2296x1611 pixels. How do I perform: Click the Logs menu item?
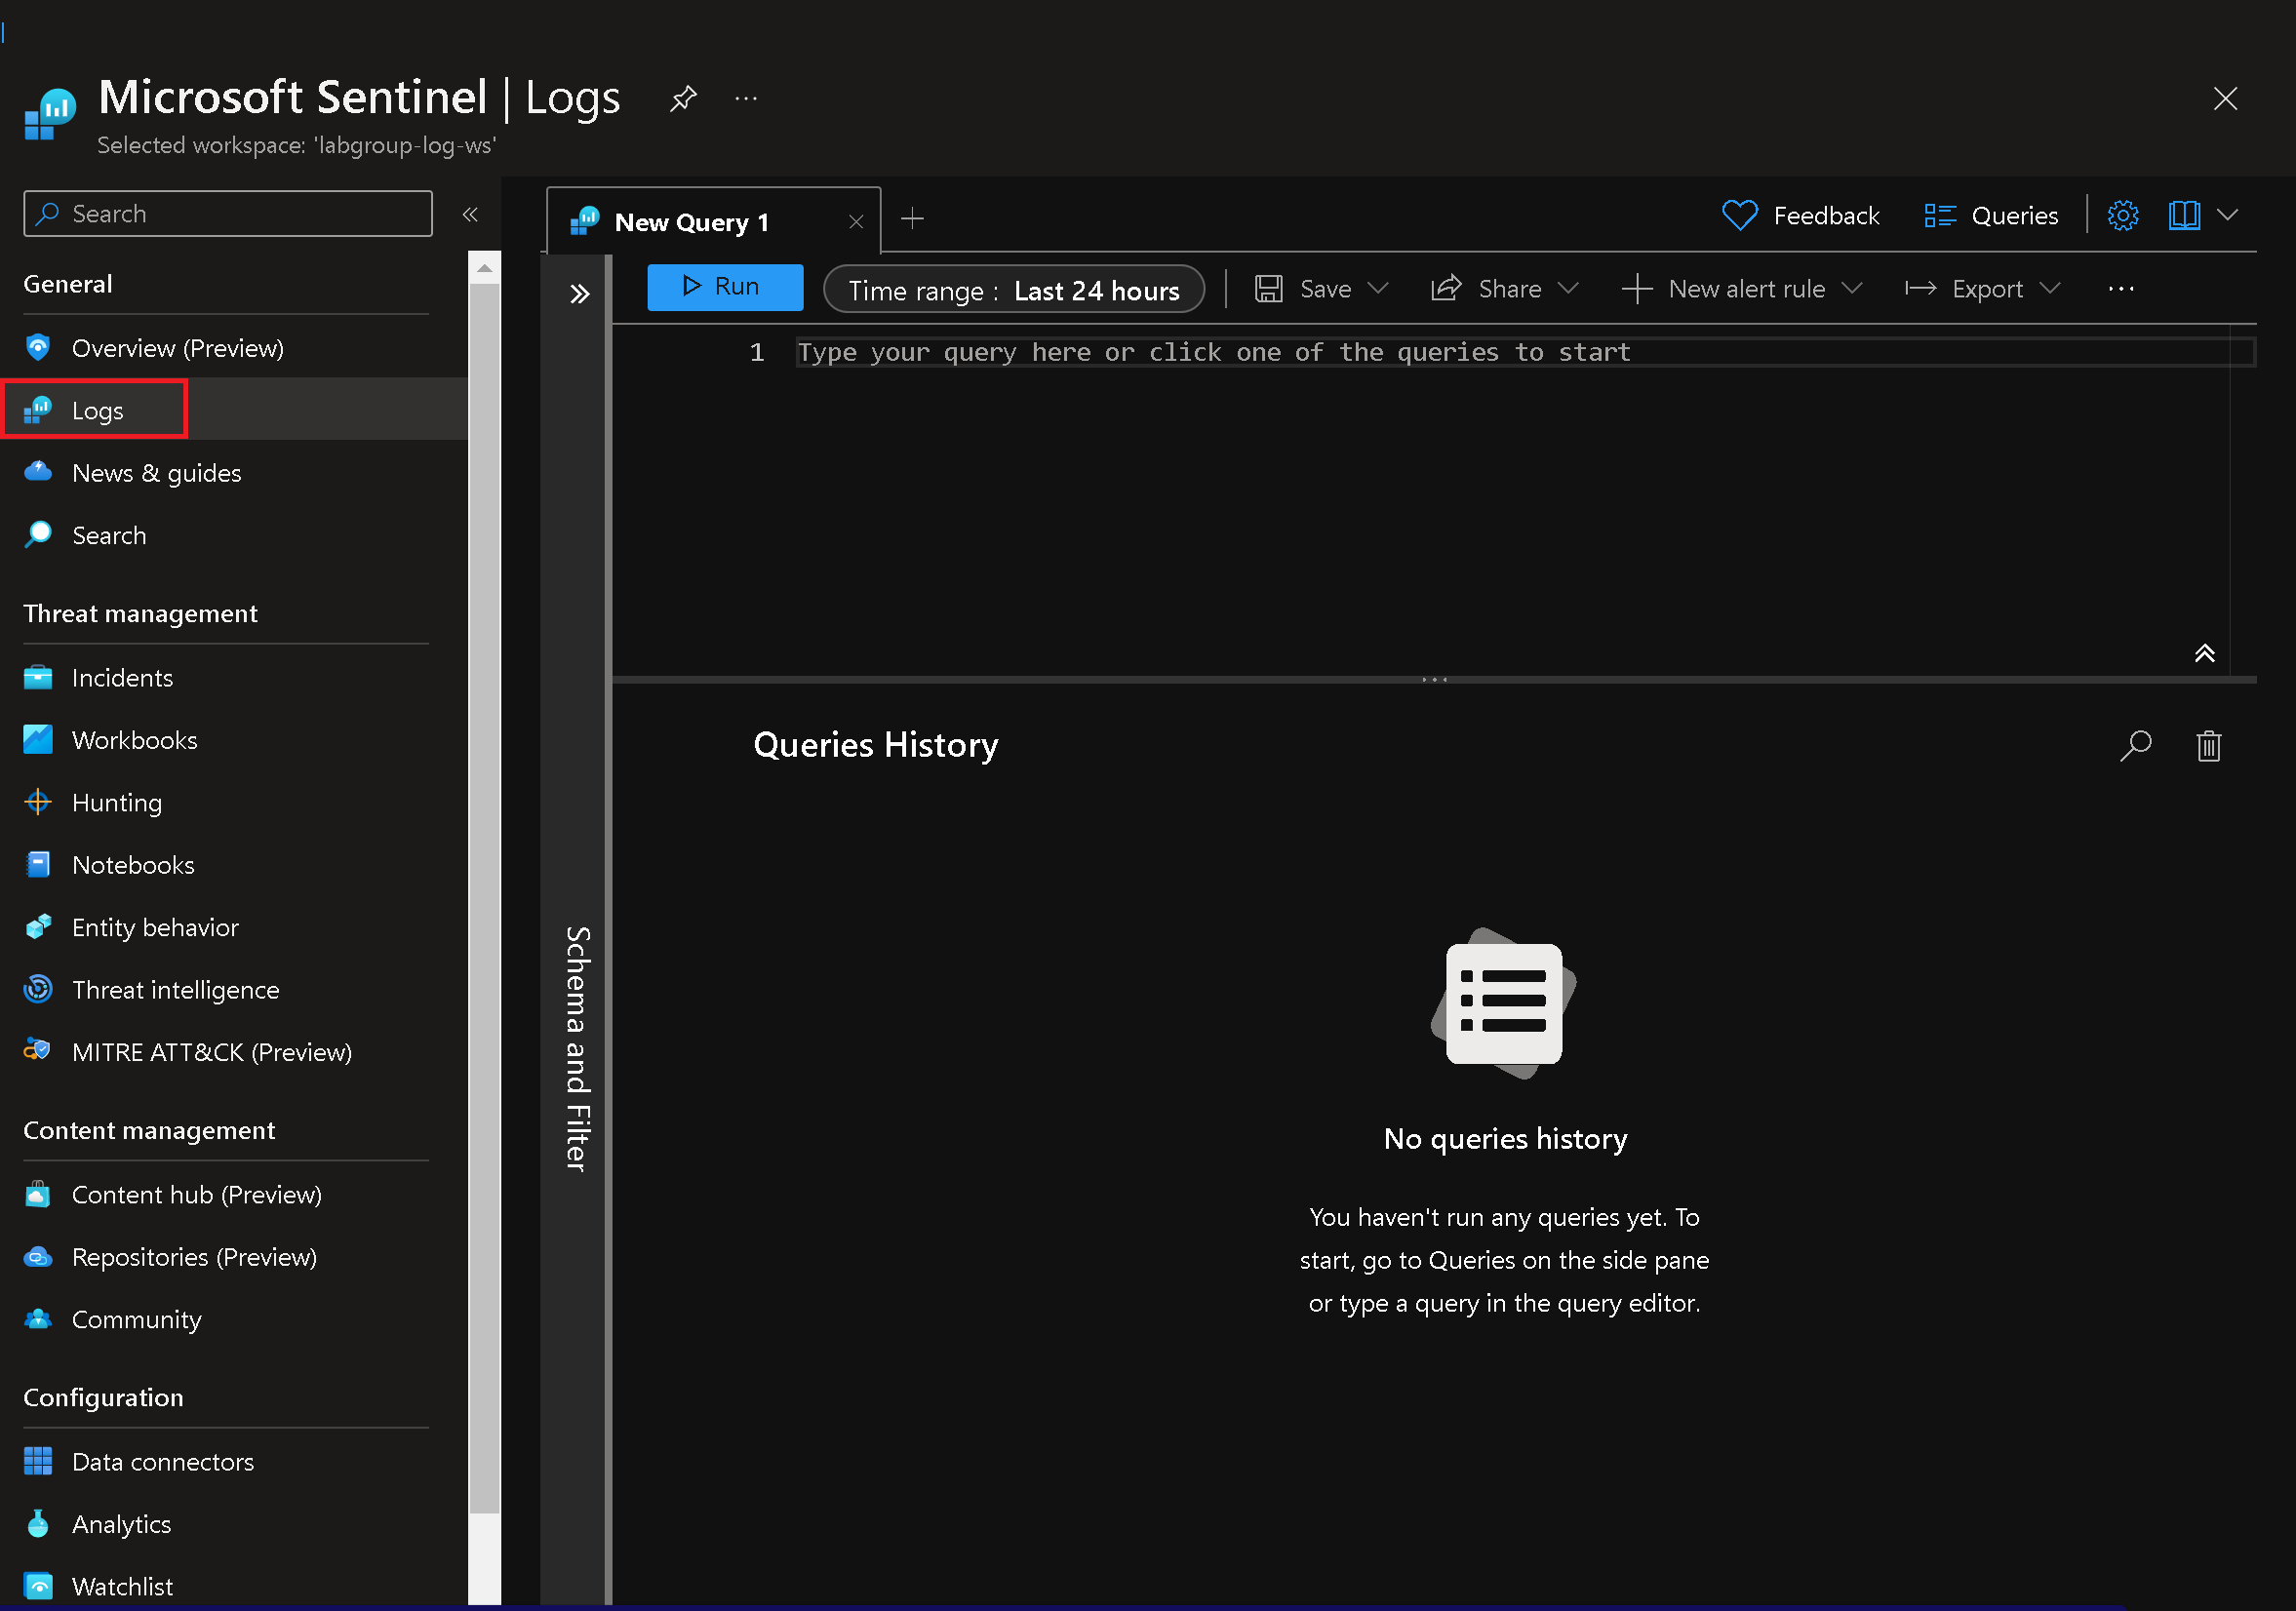pyautogui.click(x=98, y=410)
